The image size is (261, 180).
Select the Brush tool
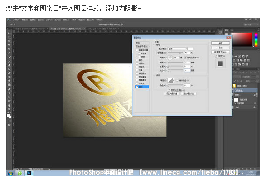pos(9,61)
